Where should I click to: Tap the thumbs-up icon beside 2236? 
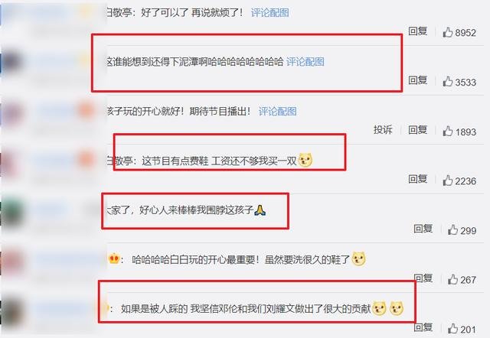point(447,180)
